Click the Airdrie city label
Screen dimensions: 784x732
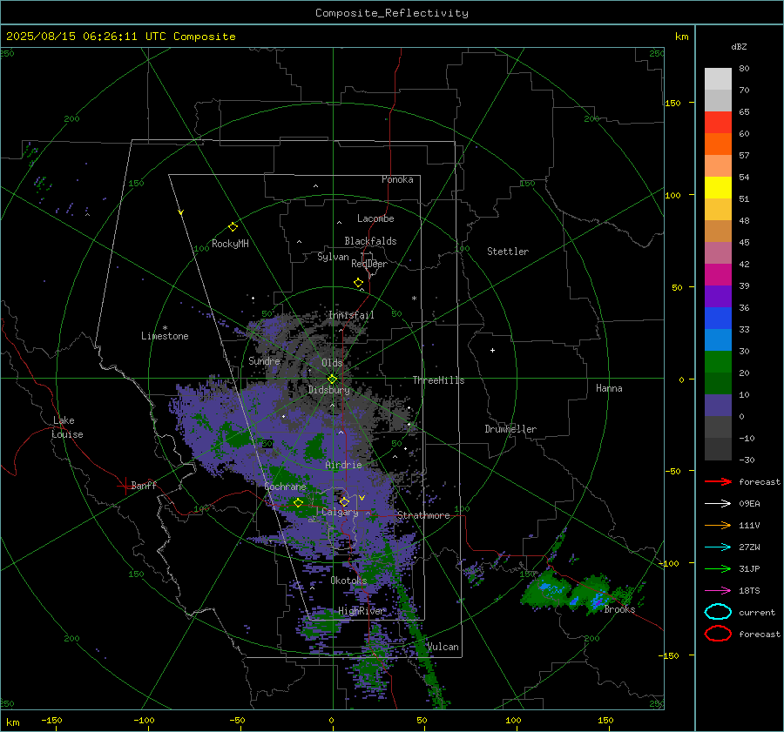pos(343,465)
